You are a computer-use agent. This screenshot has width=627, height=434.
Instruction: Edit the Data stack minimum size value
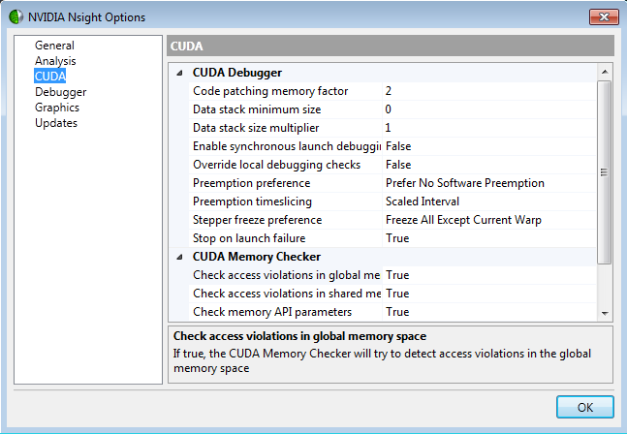coord(489,109)
